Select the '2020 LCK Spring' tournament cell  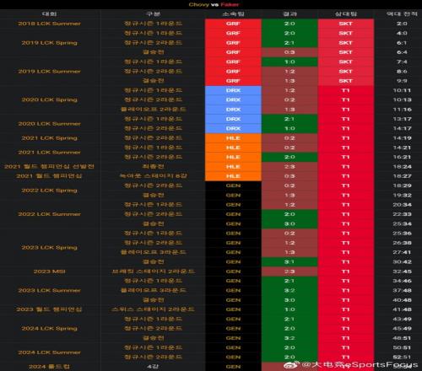[x=50, y=99]
